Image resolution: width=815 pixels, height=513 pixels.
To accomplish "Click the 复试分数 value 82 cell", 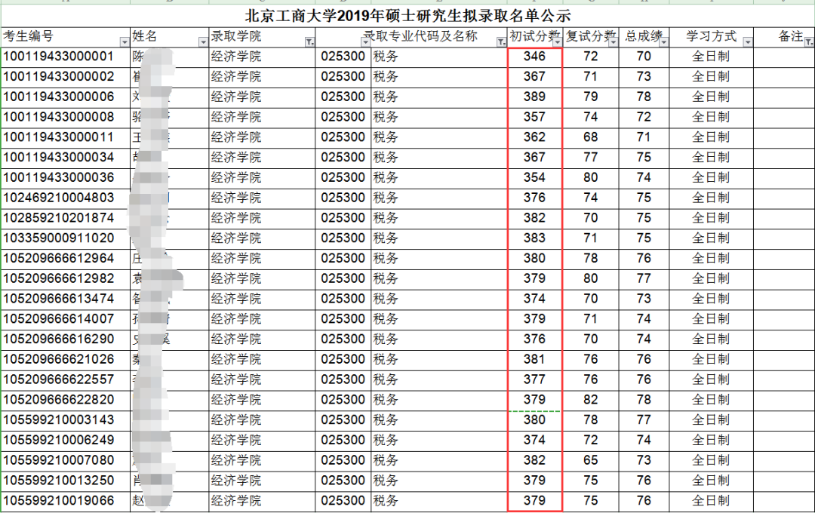I will pyautogui.click(x=591, y=399).
